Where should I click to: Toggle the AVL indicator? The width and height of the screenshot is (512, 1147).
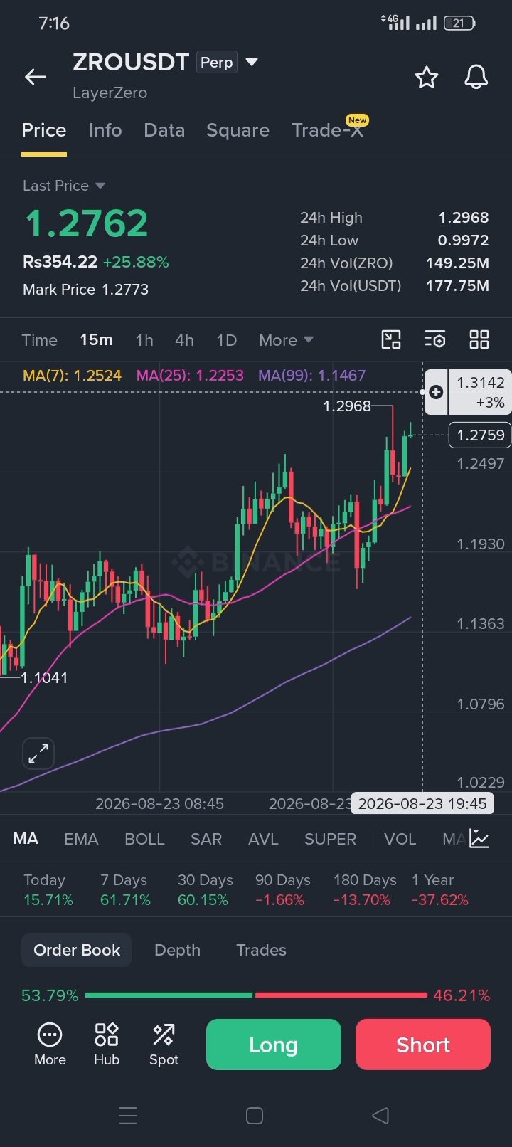pos(263,839)
